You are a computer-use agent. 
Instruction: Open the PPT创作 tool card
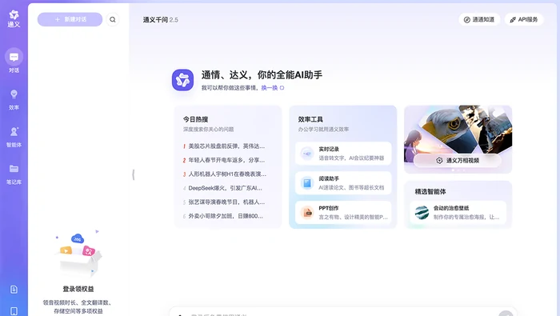point(343,213)
